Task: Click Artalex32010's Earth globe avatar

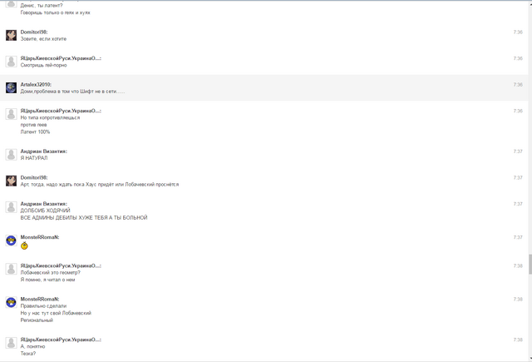Action: [x=11, y=87]
